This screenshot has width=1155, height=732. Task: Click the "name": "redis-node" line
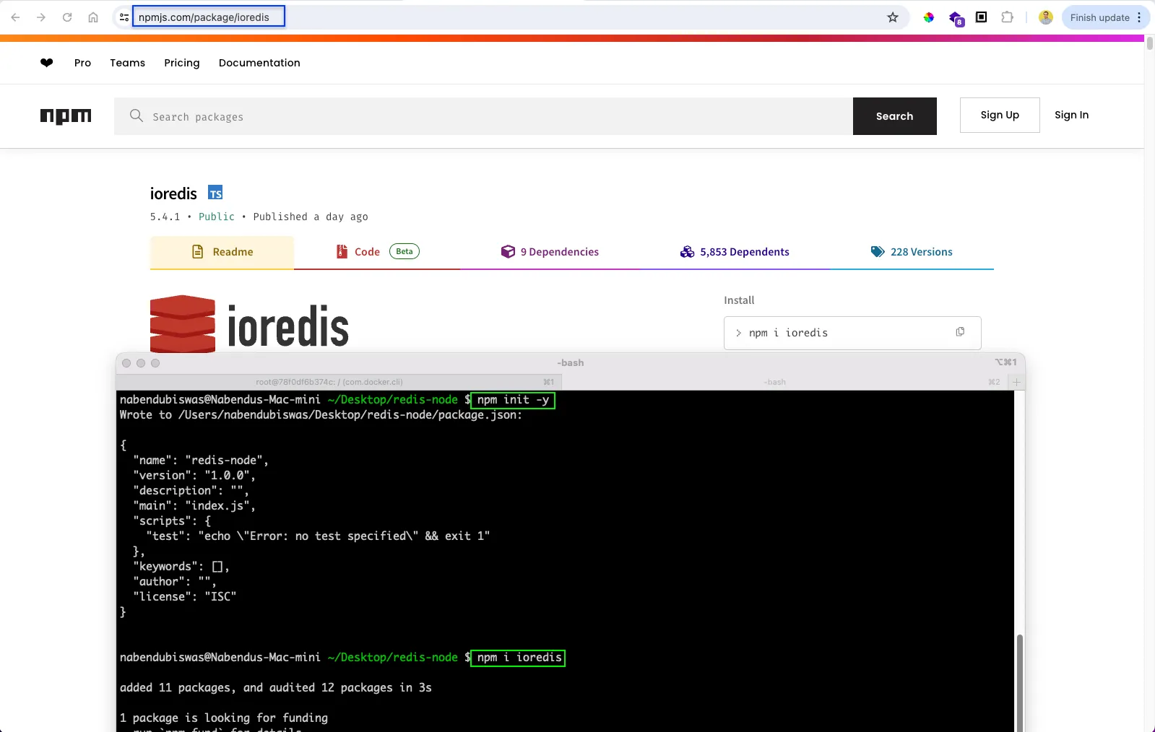[x=201, y=461]
